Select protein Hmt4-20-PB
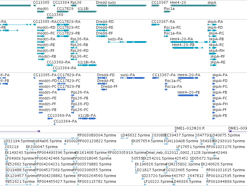This screenshot has height=186, width=247. tap(189, 93)
